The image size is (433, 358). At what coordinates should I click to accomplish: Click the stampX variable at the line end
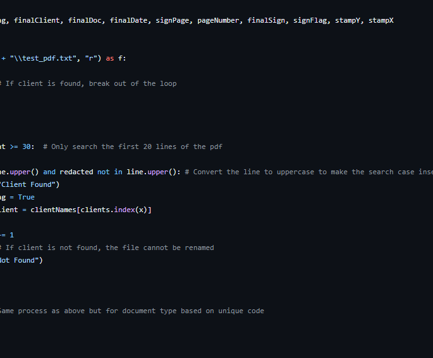(381, 20)
